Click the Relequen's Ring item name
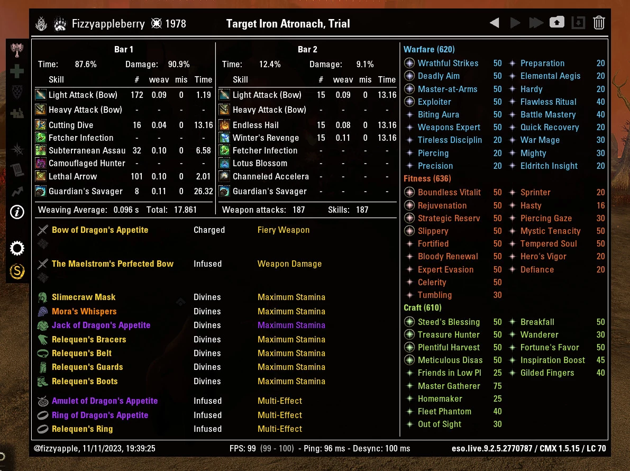The width and height of the screenshot is (630, 471). [x=82, y=429]
